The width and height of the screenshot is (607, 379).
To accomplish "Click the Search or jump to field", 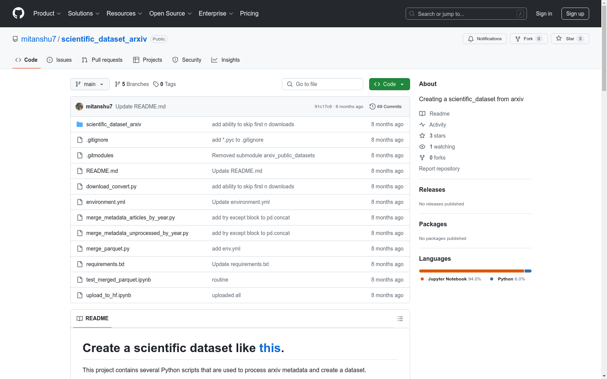I will [x=466, y=14].
